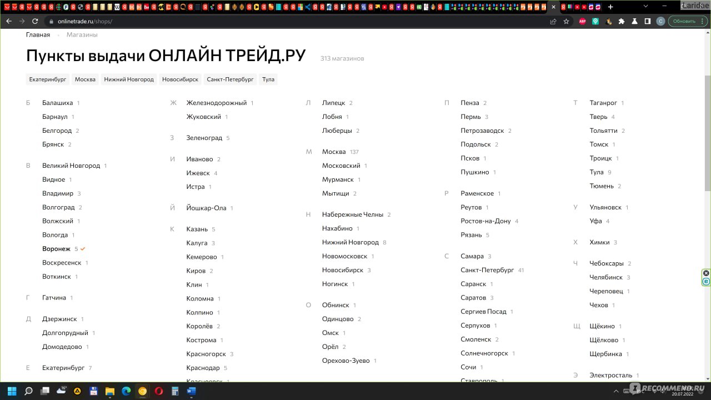Show hidden system tray icons chevron
The width and height of the screenshot is (711, 400).
(616, 391)
